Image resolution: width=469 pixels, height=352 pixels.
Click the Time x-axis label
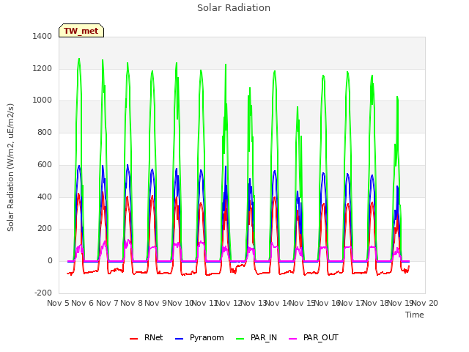(415, 315)
